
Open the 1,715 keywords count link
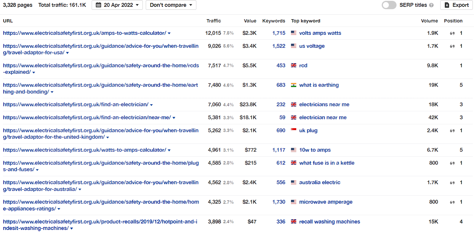[279, 33]
